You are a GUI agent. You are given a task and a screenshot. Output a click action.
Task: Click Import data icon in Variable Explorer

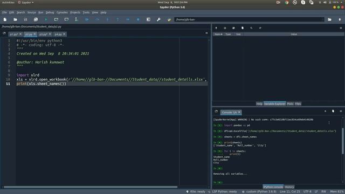pyautogui.click(x=216, y=28)
